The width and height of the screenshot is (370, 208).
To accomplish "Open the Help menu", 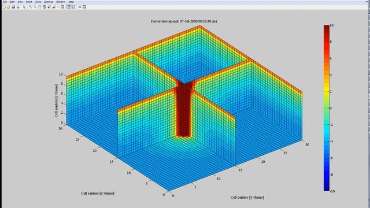I will coord(71,2).
